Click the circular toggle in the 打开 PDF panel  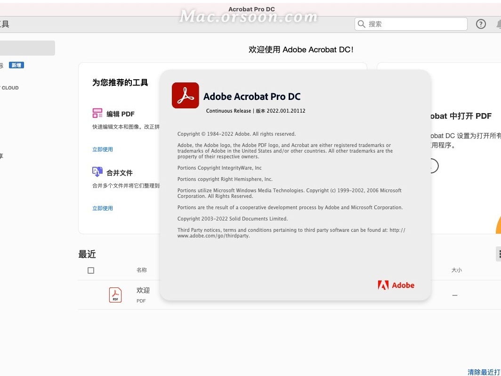[x=434, y=166]
